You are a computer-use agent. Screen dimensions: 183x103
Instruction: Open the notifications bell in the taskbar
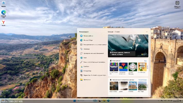(180, 101)
